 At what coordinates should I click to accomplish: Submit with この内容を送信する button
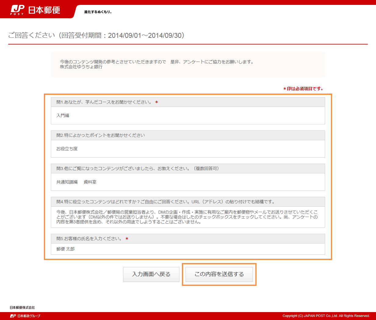[219, 274]
